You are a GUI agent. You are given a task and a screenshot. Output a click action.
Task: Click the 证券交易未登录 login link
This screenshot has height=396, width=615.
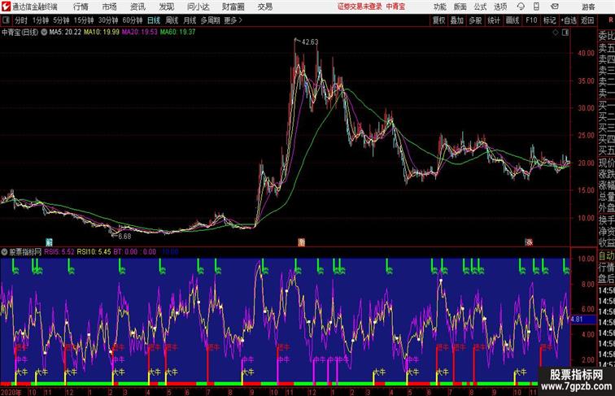pos(360,7)
